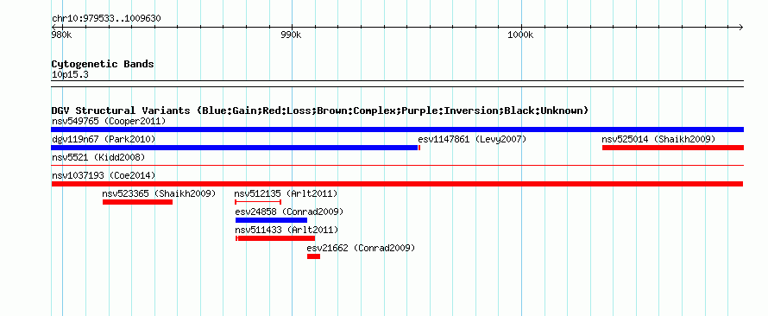Viewport: 768px width, 316px height.
Task: Click nsv512135 (Arlt2011) variant label
Action: coord(286,193)
